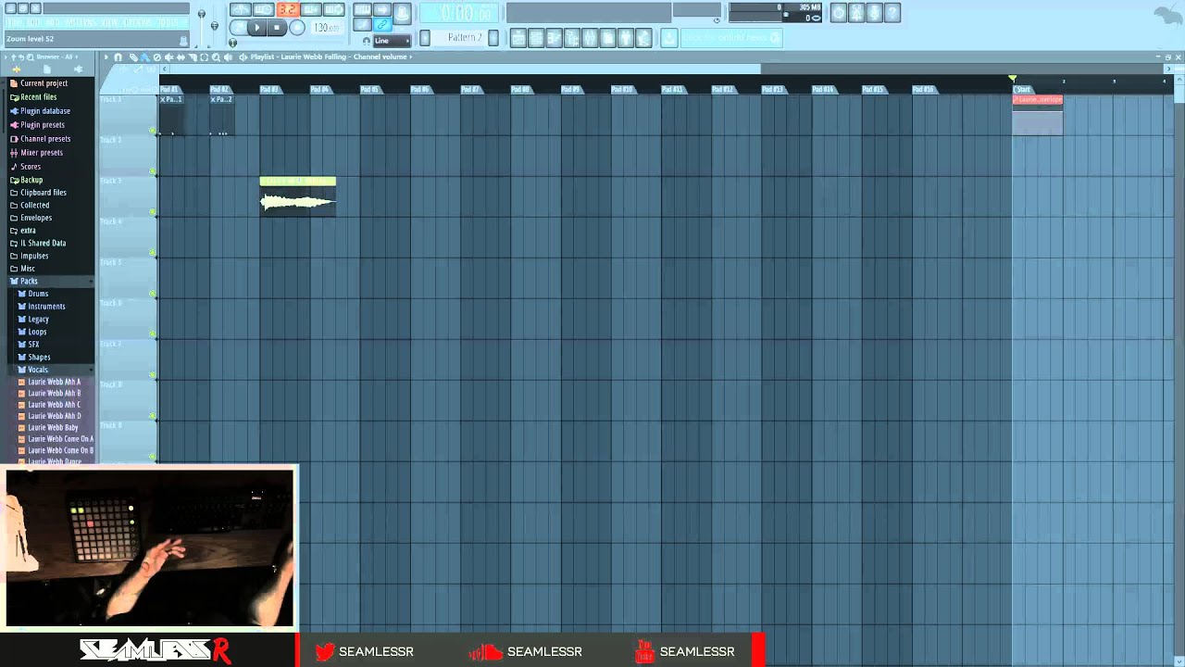Select the playlist mute tool
This screenshot has height=667, width=1185.
168,57
